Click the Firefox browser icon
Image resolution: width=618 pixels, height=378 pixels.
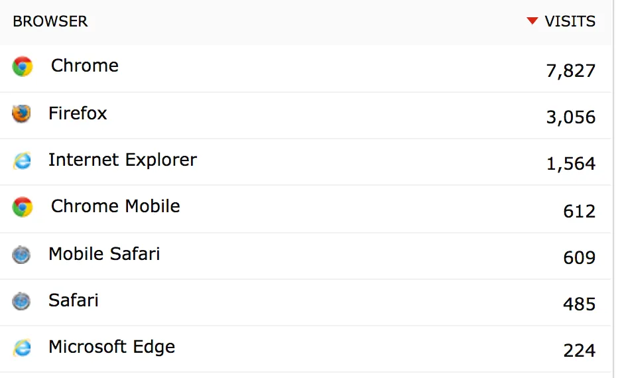click(21, 113)
